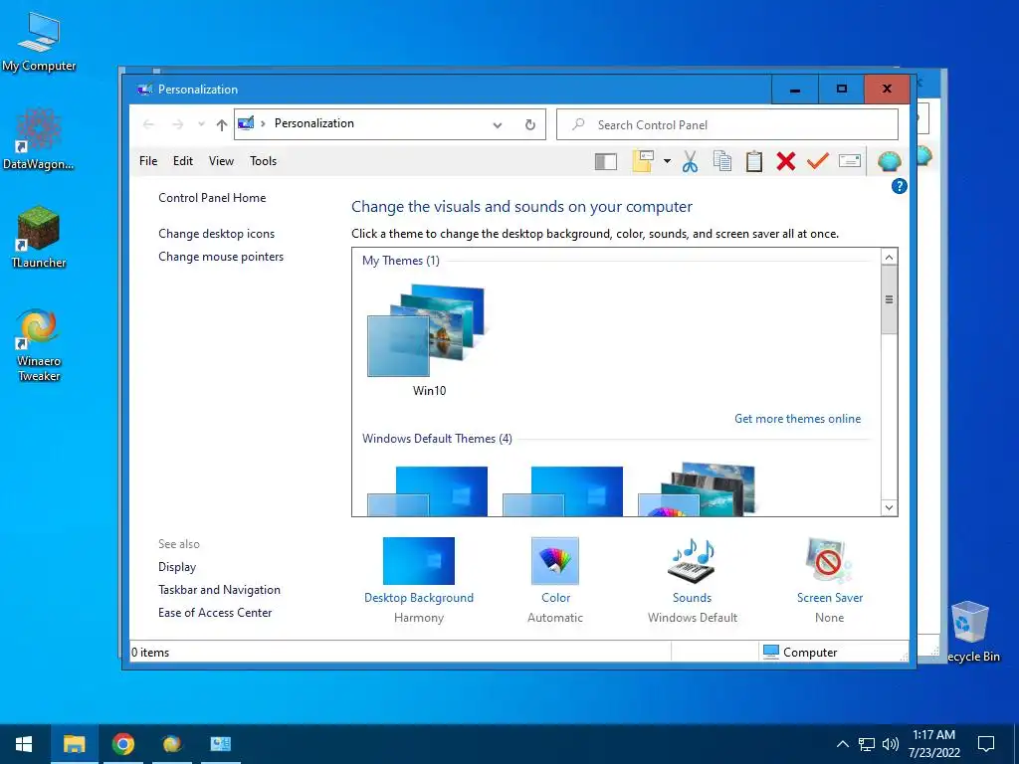The height and width of the screenshot is (764, 1019).
Task: Open the blue Help question mark
Action: (x=899, y=186)
